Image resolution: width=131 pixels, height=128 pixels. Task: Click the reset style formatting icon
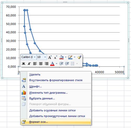pos(24,80)
